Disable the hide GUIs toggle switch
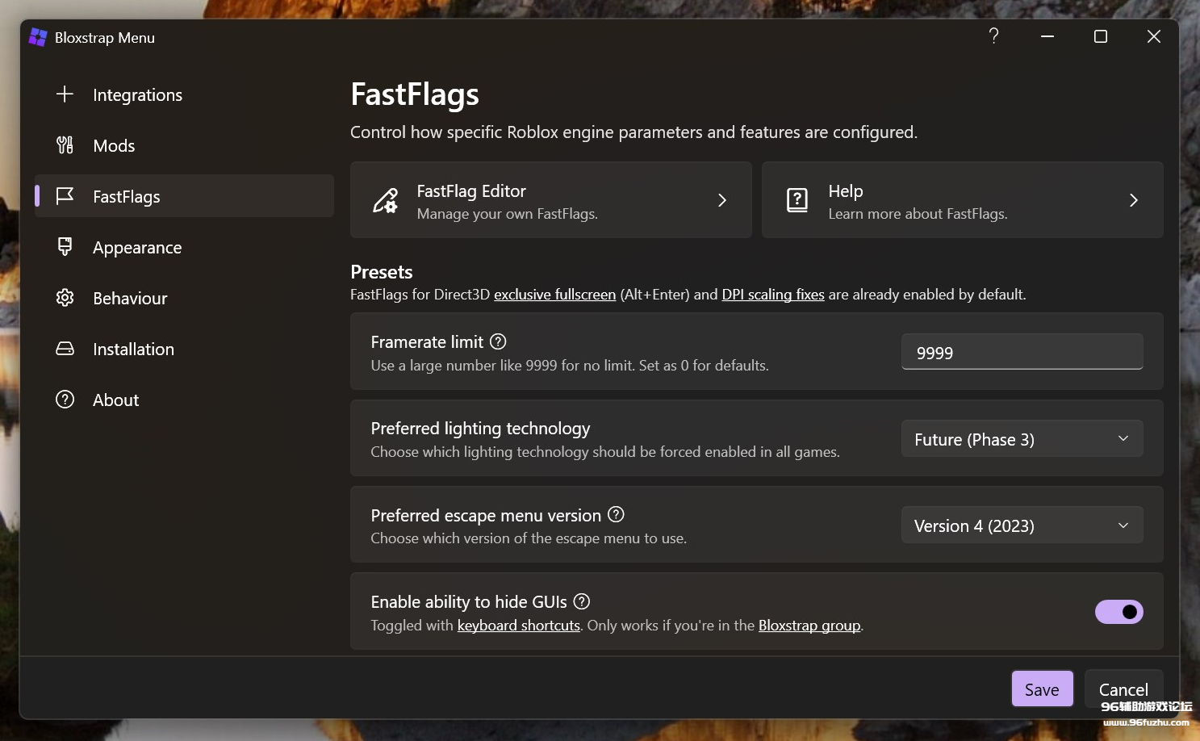The image size is (1200, 741). 1118,612
